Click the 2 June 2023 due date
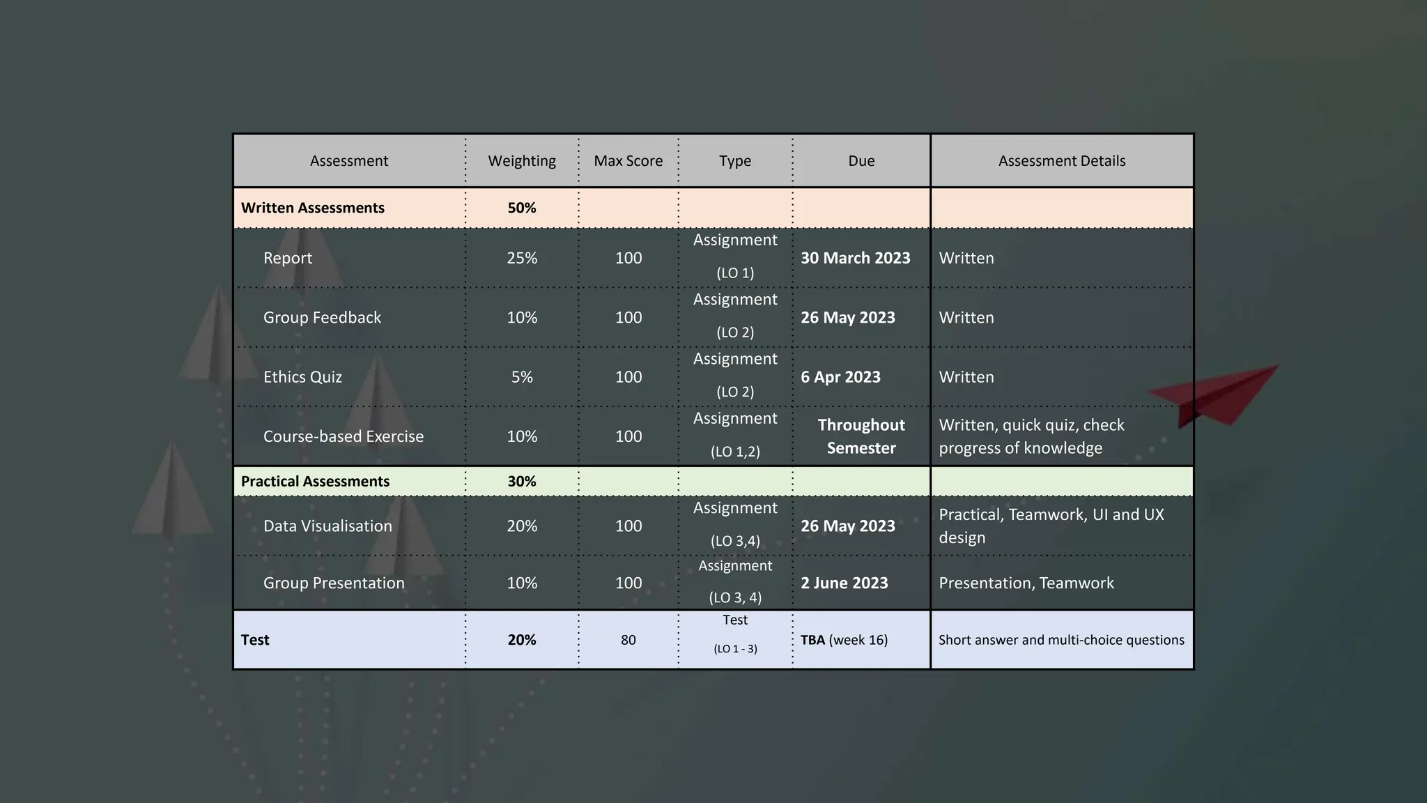 click(844, 583)
